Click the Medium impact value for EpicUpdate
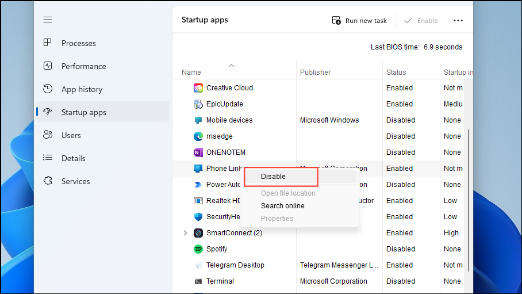Viewport: 522px width, 294px height. coord(453,104)
